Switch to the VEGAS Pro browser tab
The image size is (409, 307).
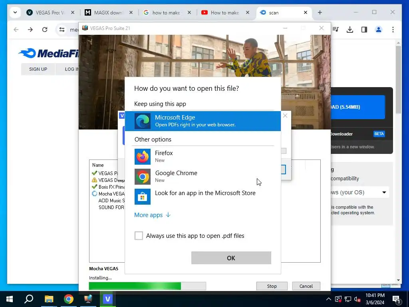[50, 12]
